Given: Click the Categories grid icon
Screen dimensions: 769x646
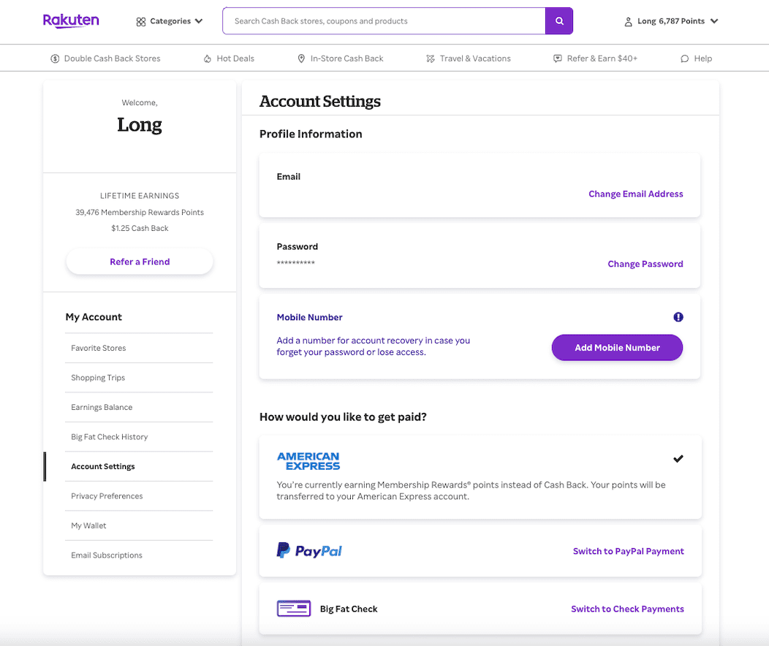Looking at the screenshot, I should 141,22.
